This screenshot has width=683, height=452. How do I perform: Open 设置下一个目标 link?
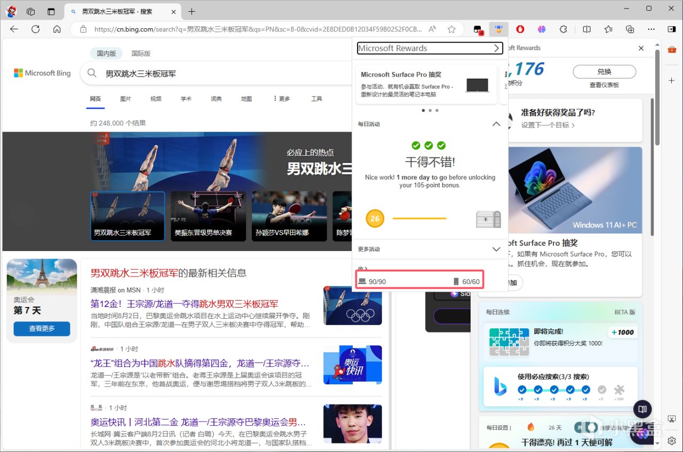[x=548, y=125]
